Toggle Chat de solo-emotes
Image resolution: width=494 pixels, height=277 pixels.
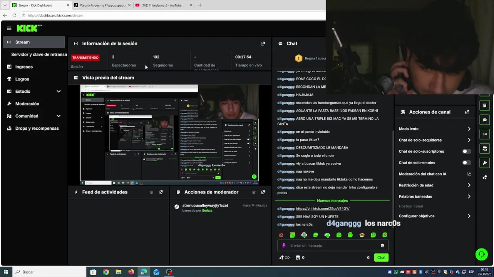(x=466, y=163)
